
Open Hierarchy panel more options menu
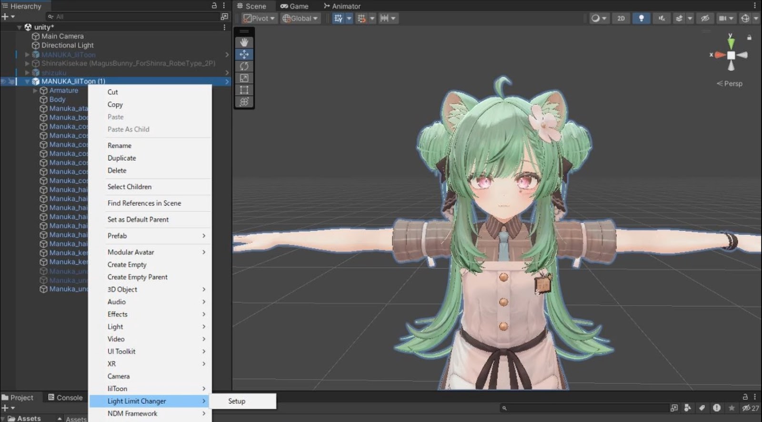[x=224, y=6]
